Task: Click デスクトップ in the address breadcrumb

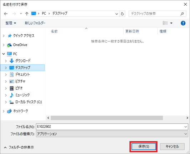Action: [60, 14]
